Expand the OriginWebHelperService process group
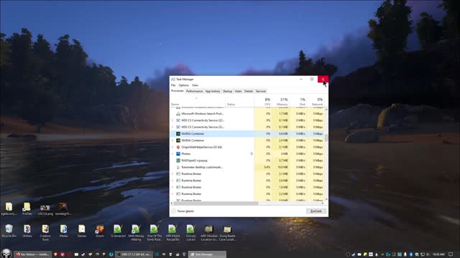This screenshot has width=460, height=258. 172,147
